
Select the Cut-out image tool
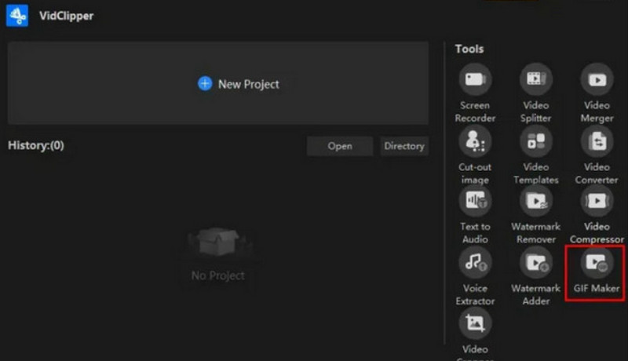pos(474,141)
